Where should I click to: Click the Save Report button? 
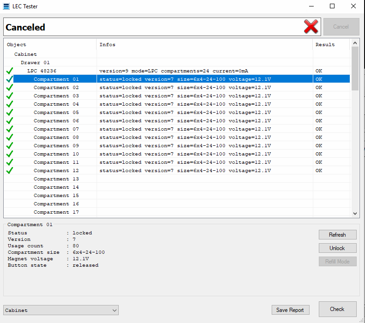click(x=290, y=310)
